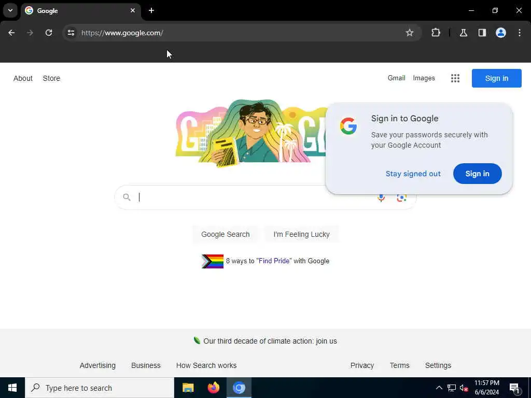Image resolution: width=531 pixels, height=398 pixels.
Task: Open the network status tray icon
Action: click(452, 388)
